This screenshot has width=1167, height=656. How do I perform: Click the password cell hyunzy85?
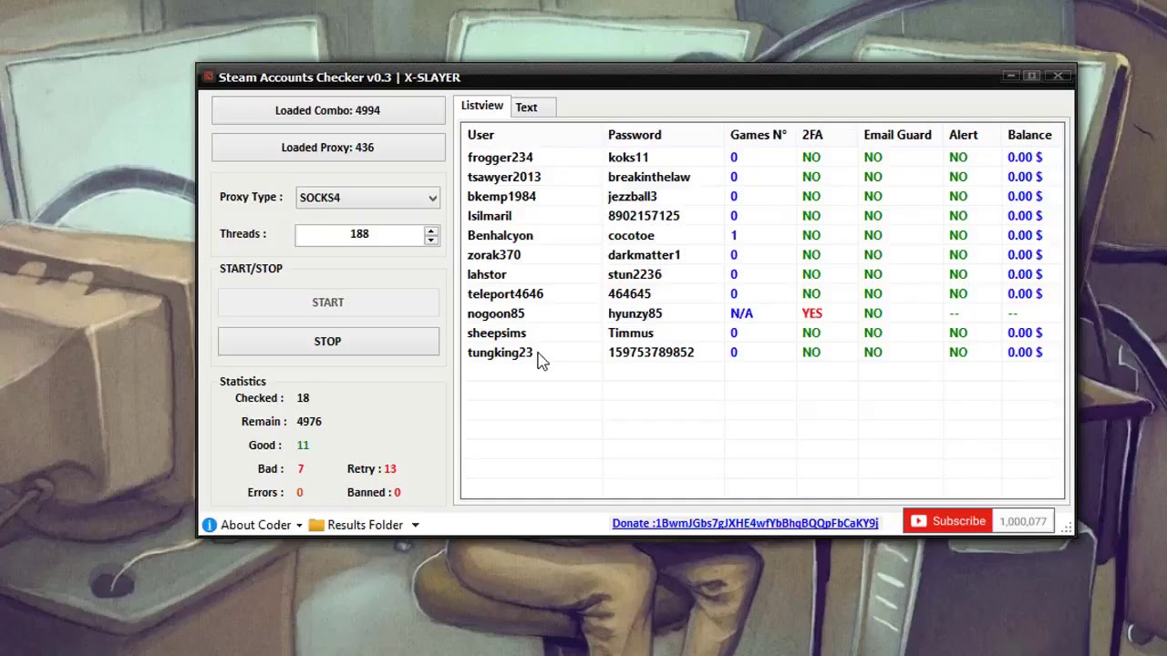pos(635,313)
